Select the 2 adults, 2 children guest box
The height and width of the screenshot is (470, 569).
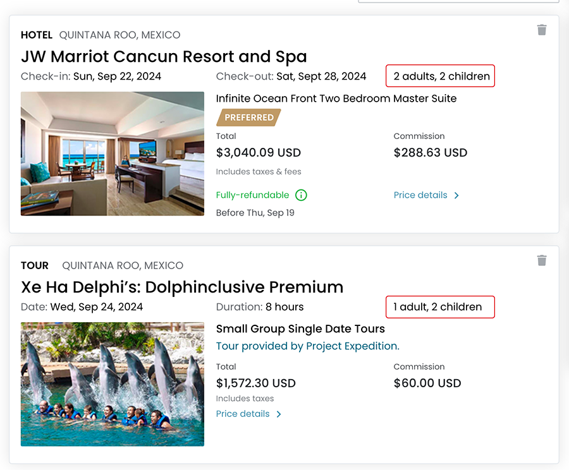click(x=441, y=76)
